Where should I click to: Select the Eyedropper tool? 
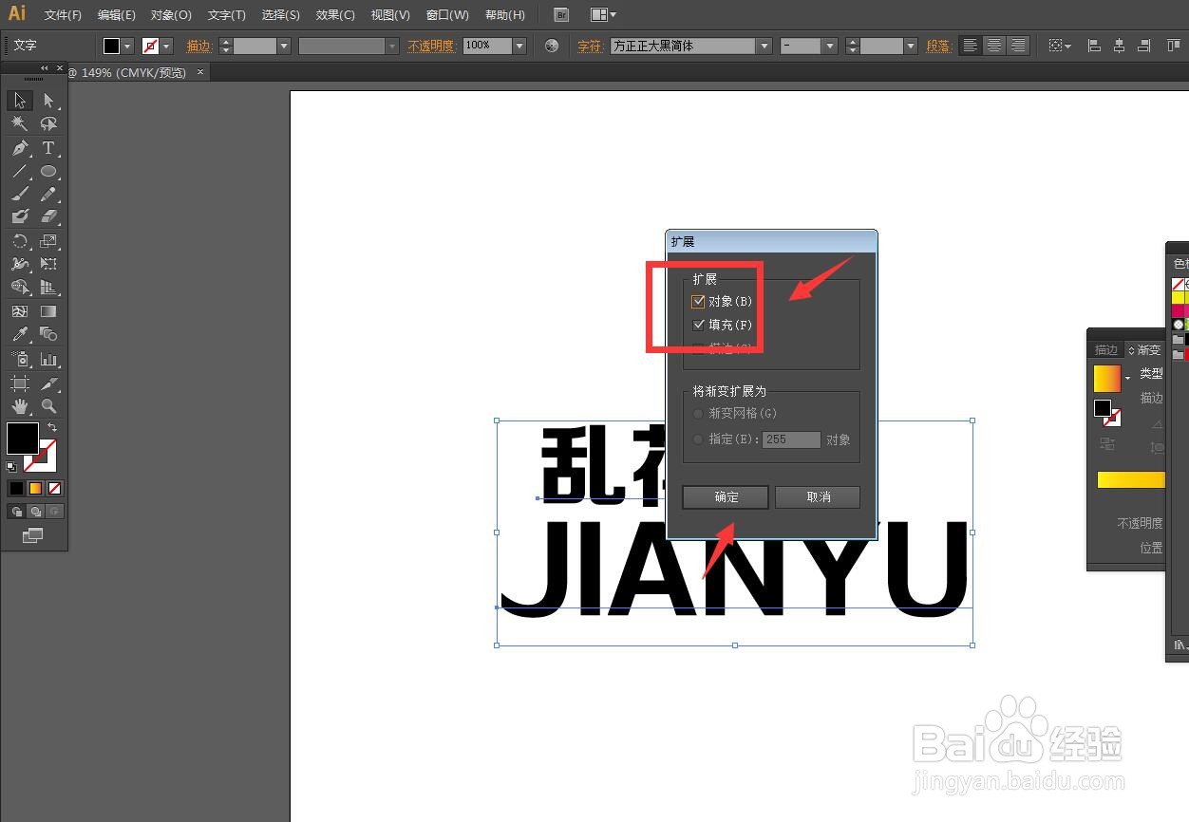coord(20,334)
